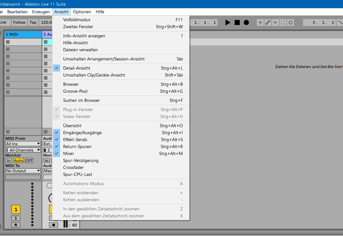The image size is (343, 236).
Task: Select the 1 MIDI track header
Action: pyautogui.click(x=23, y=34)
